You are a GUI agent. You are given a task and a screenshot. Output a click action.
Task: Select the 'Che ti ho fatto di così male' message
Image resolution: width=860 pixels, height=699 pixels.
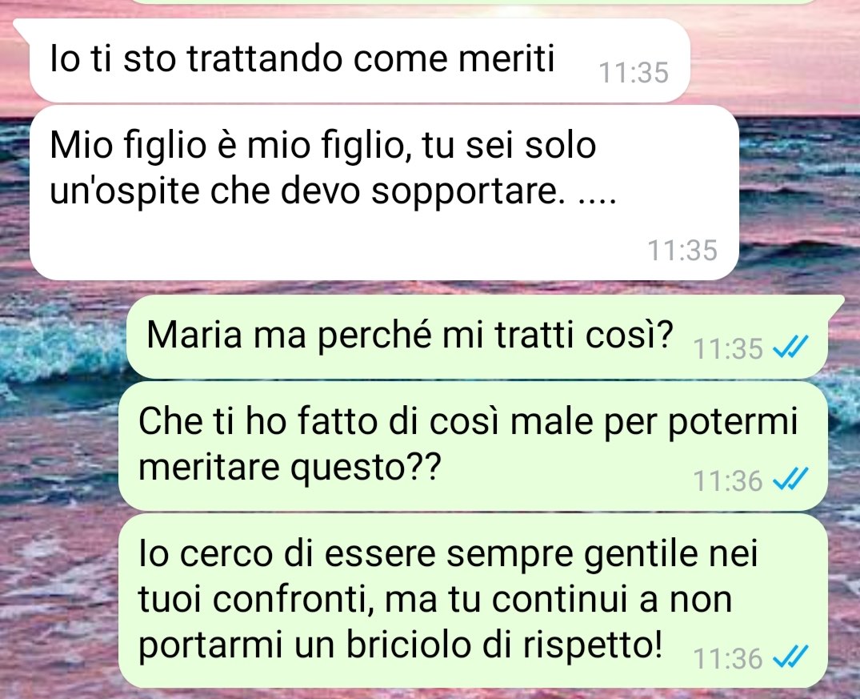click(x=473, y=446)
